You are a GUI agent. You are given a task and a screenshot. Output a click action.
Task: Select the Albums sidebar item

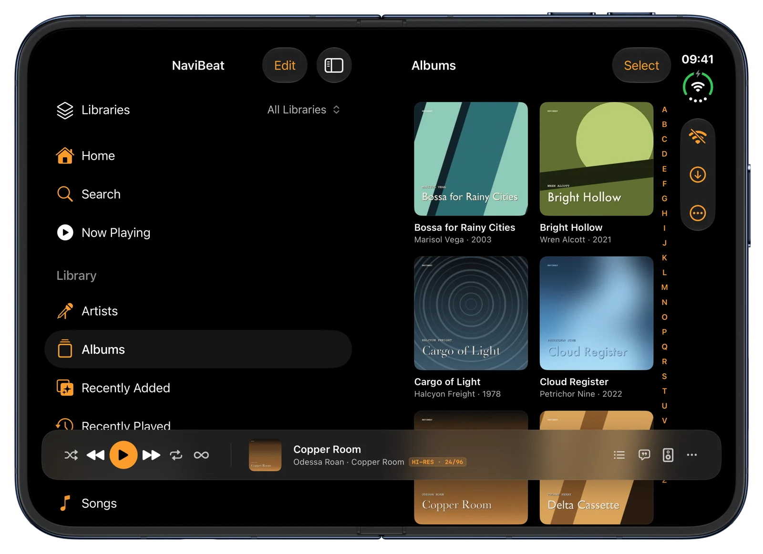pyautogui.click(x=198, y=349)
